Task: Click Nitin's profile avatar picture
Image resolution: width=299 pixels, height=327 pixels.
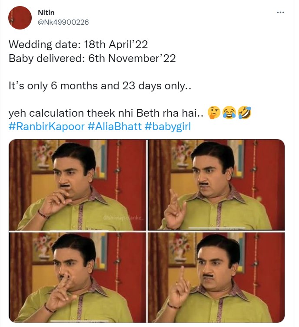Action: coord(20,18)
